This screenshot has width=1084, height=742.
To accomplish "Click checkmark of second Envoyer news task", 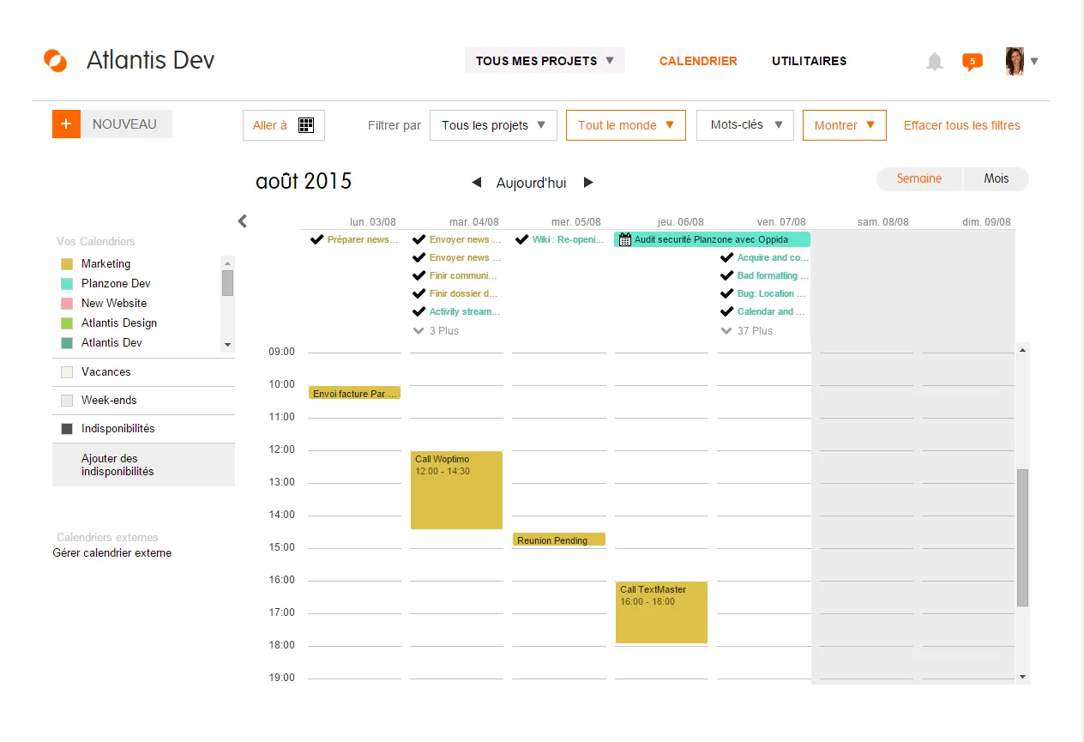I will click(419, 257).
